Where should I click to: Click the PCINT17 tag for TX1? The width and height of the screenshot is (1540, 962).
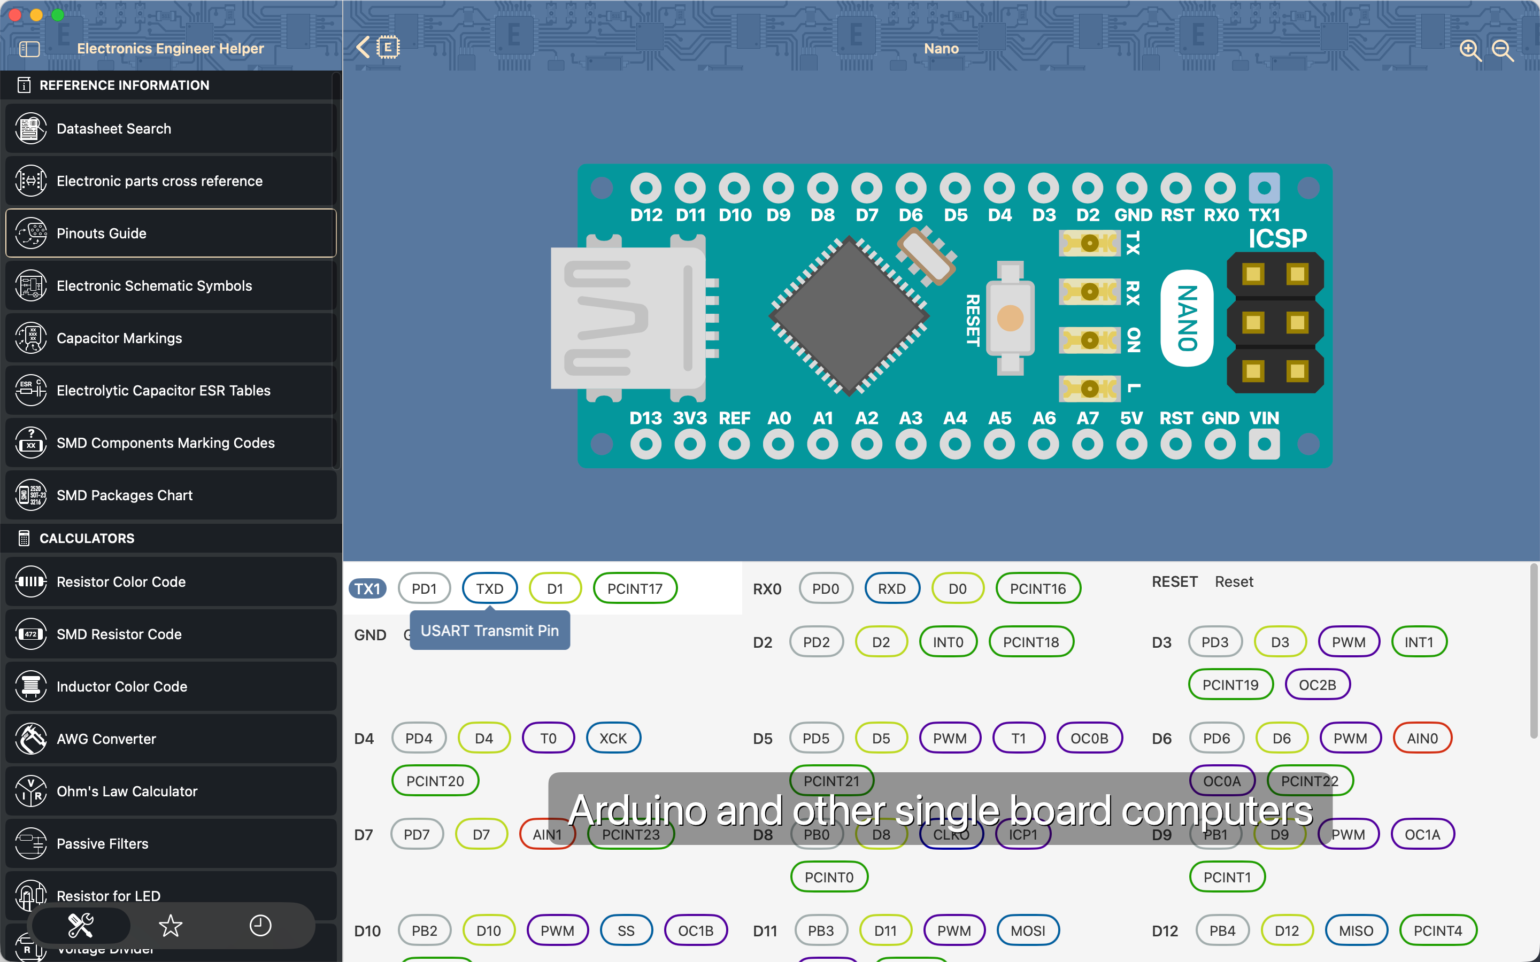click(635, 588)
